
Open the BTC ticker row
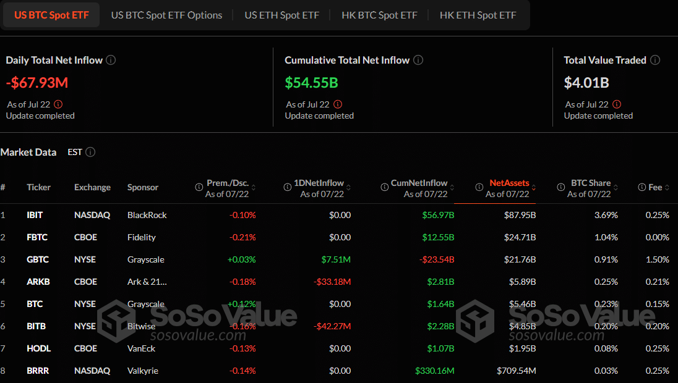[339, 304]
